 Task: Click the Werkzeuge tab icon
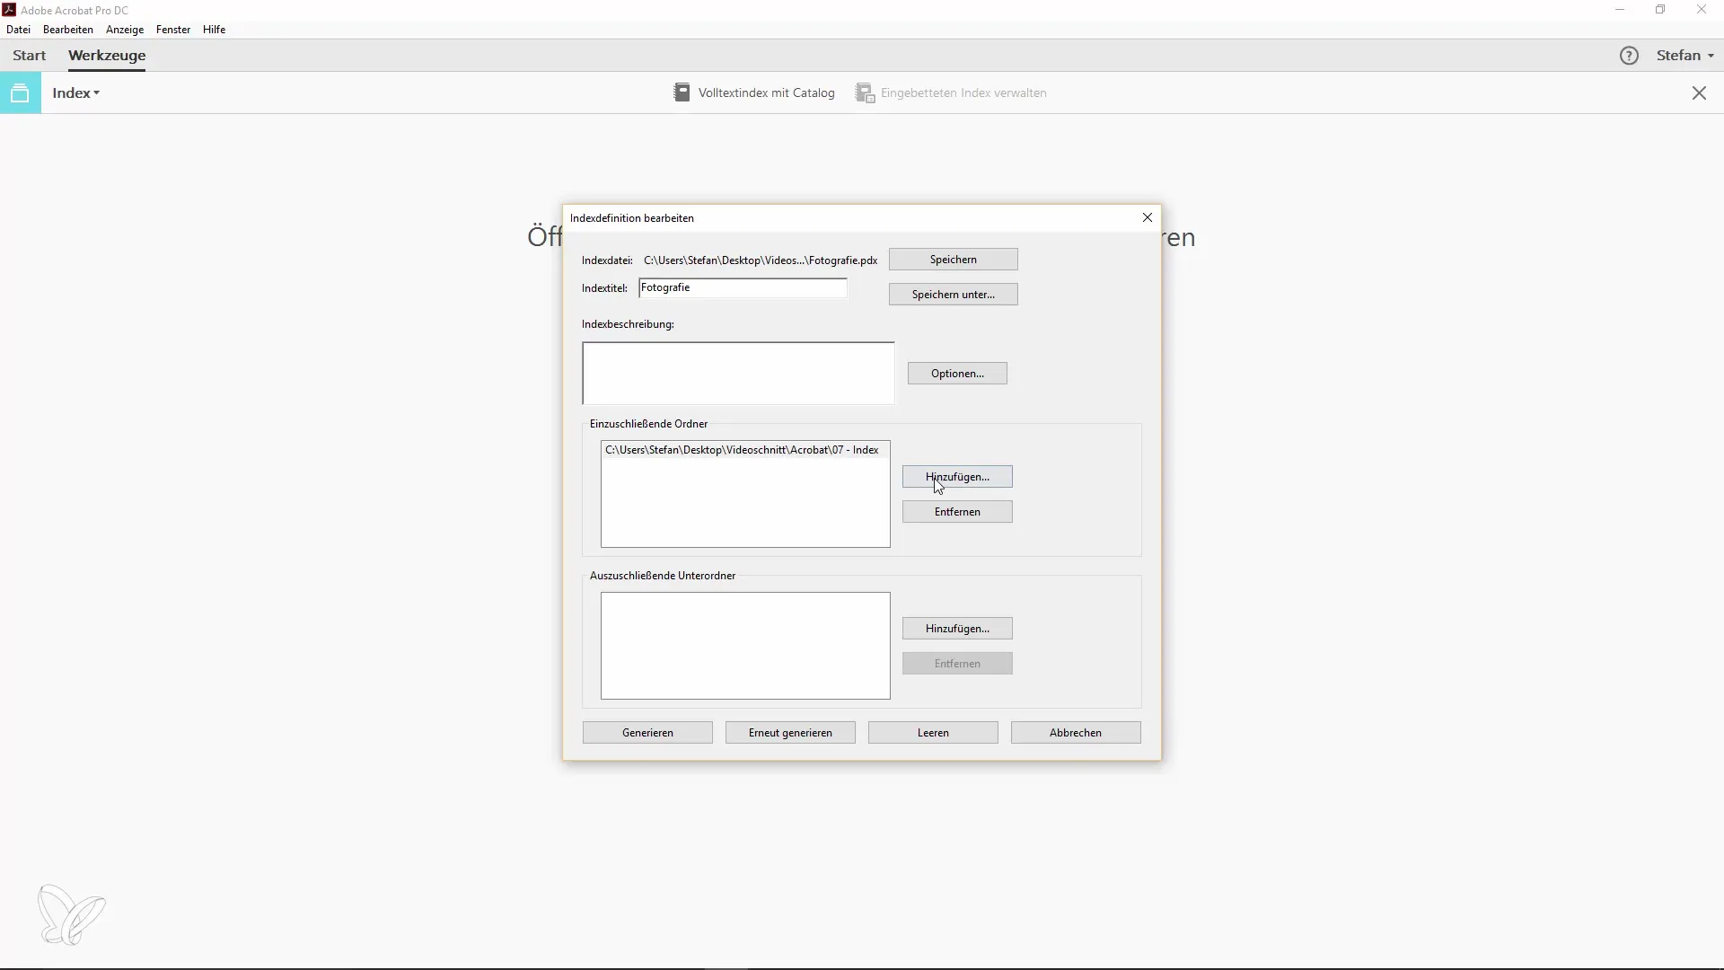pos(107,55)
